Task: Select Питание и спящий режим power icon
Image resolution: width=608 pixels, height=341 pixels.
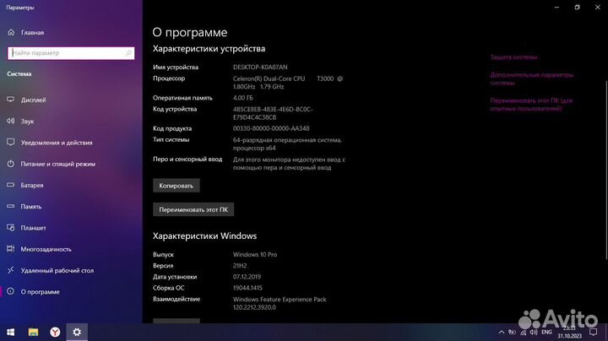Action: [x=11, y=164]
